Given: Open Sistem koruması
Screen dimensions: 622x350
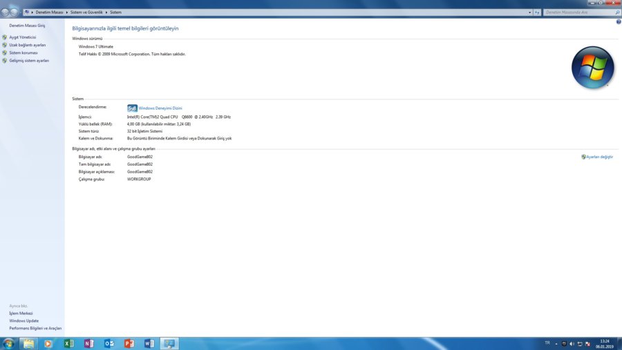Looking at the screenshot, I should tap(23, 52).
